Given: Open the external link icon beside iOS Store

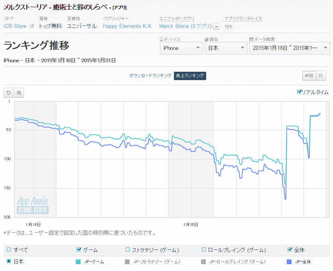Looking at the screenshot, I should pos(32,26).
